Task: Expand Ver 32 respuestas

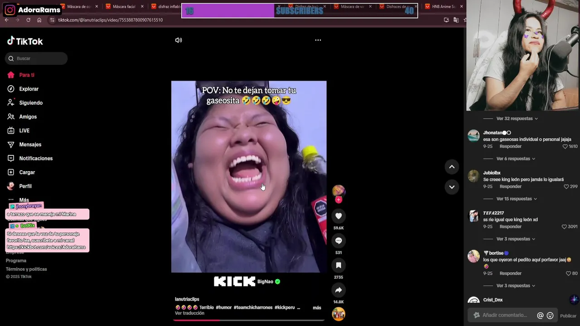Action: click(x=517, y=119)
